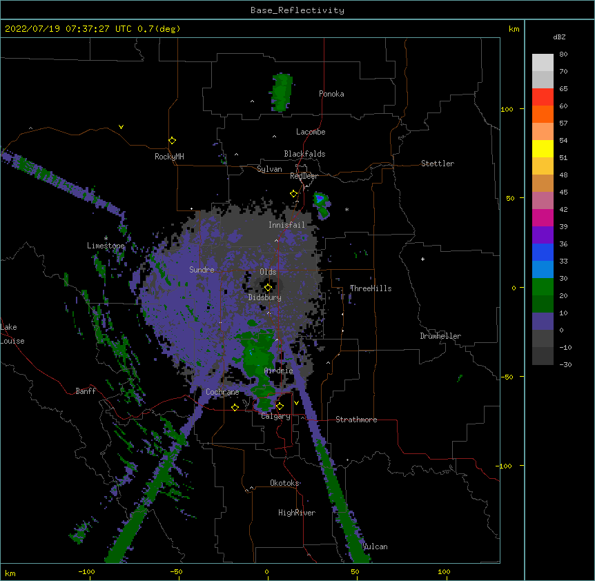Click the Strathmore city label
The image size is (595, 581).
[x=356, y=420]
